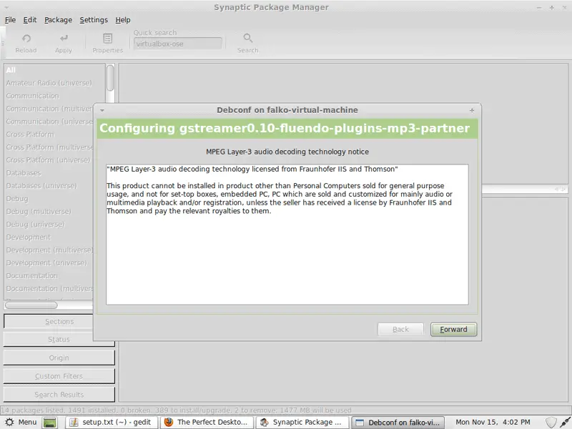The height and width of the screenshot is (429, 572).
Task: Click the plus icon on the Debconf title bar
Action: point(472,110)
